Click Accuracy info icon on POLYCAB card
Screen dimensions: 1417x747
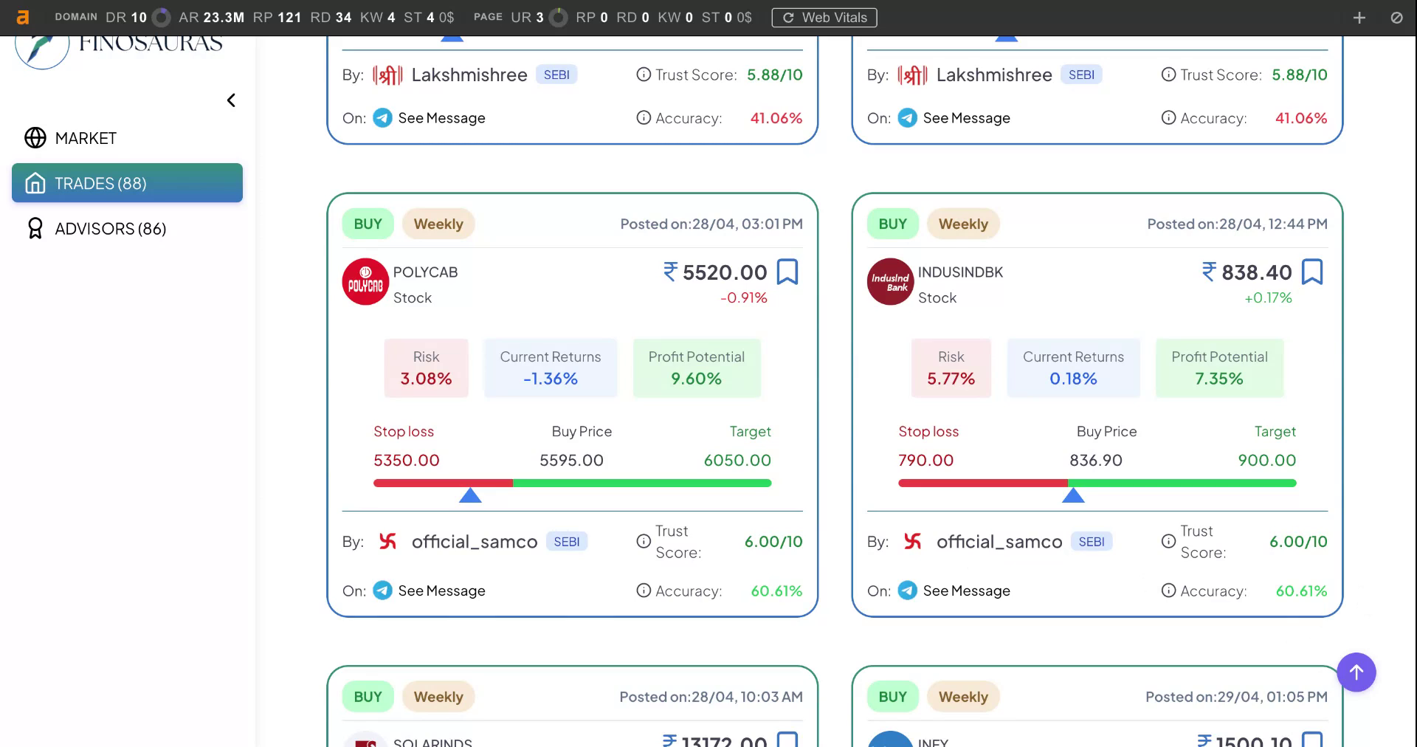[x=644, y=591]
